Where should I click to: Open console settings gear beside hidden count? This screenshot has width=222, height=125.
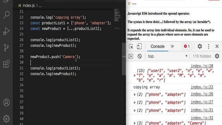[x=217, y=56]
